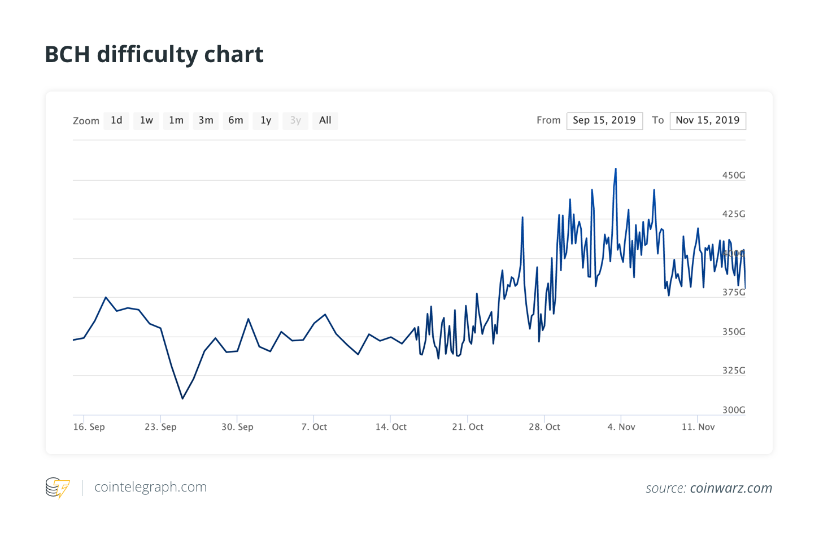
Task: Set zoom to 1m
Action: click(176, 120)
